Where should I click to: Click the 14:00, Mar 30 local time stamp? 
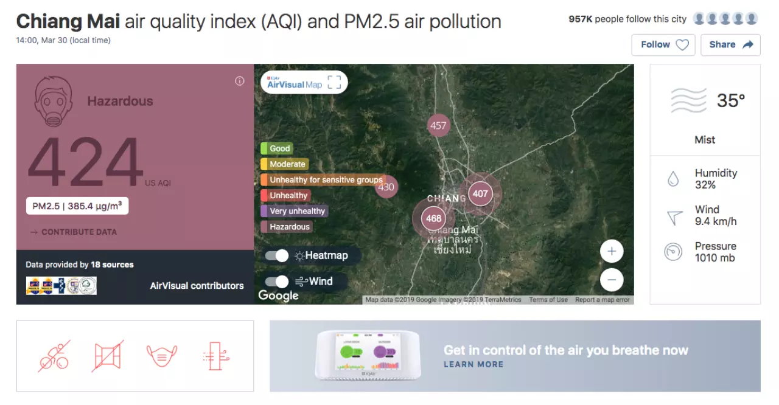tap(63, 41)
